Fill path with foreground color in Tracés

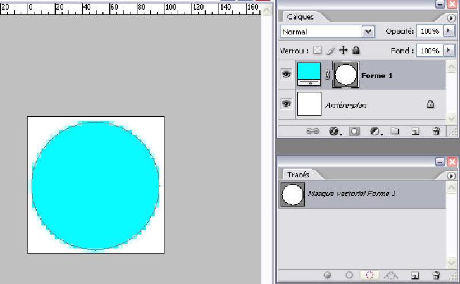(327, 275)
